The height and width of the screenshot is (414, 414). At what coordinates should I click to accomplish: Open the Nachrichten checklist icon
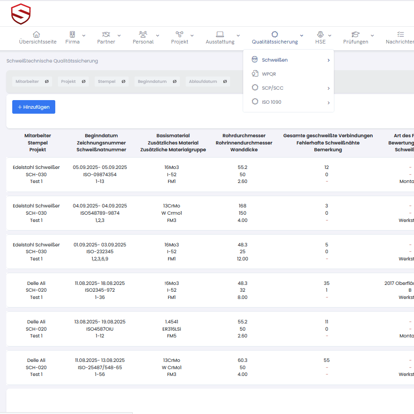400,34
